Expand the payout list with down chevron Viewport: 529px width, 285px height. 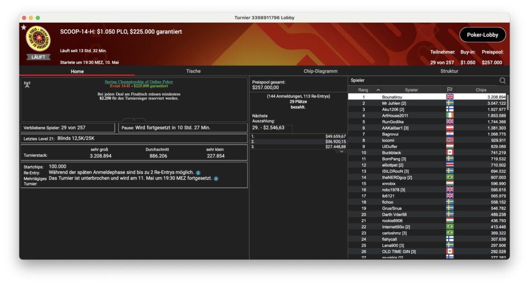click(341, 151)
